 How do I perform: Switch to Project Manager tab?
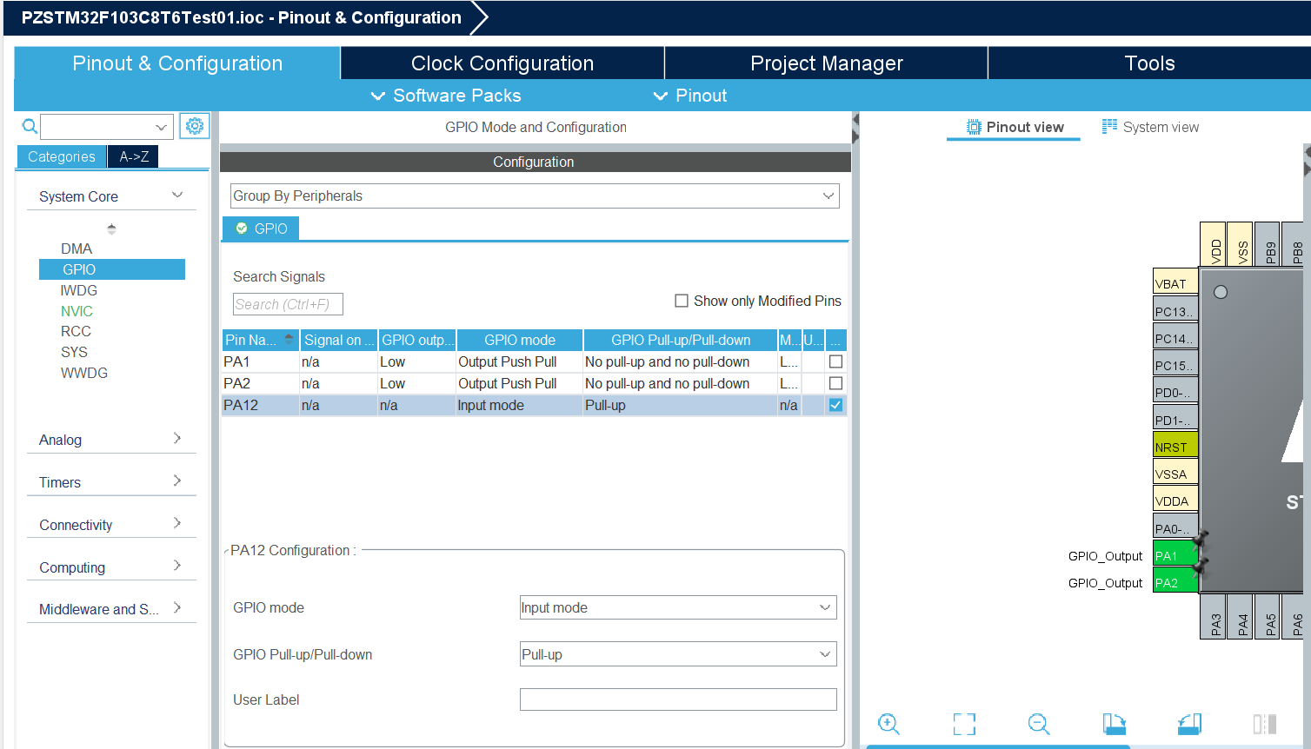826,63
